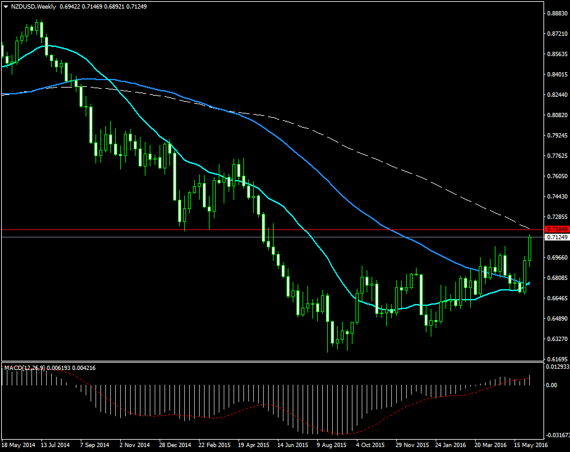This screenshot has height=452, width=570.
Task: Click the 0.63270 price scale label
Action: click(x=557, y=339)
